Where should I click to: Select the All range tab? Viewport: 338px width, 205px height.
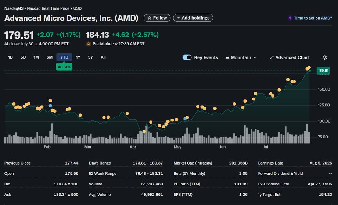103,57
